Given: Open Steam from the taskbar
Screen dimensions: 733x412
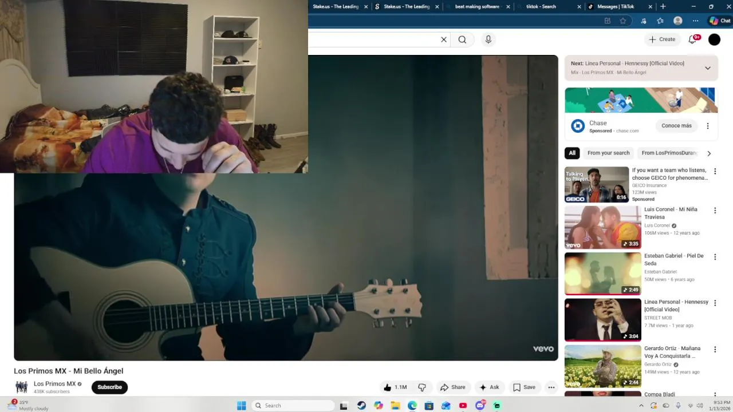Looking at the screenshot, I should coord(361,406).
